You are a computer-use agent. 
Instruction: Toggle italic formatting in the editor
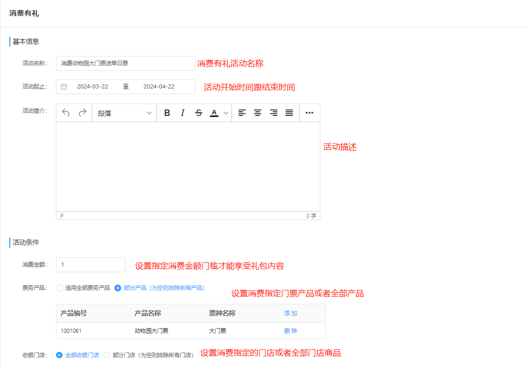pos(182,113)
